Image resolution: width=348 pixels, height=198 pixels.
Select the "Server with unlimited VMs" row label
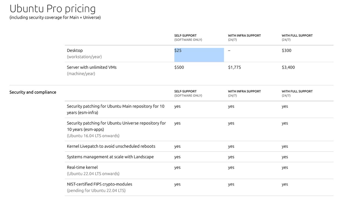pyautogui.click(x=92, y=67)
